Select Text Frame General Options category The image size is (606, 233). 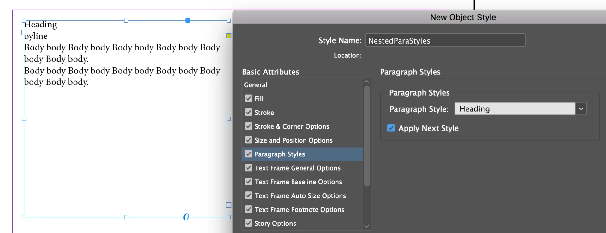click(297, 168)
